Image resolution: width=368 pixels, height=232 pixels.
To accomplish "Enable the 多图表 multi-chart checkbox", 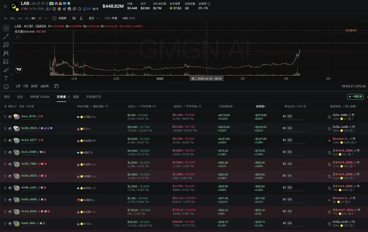I will [x=54, y=18].
